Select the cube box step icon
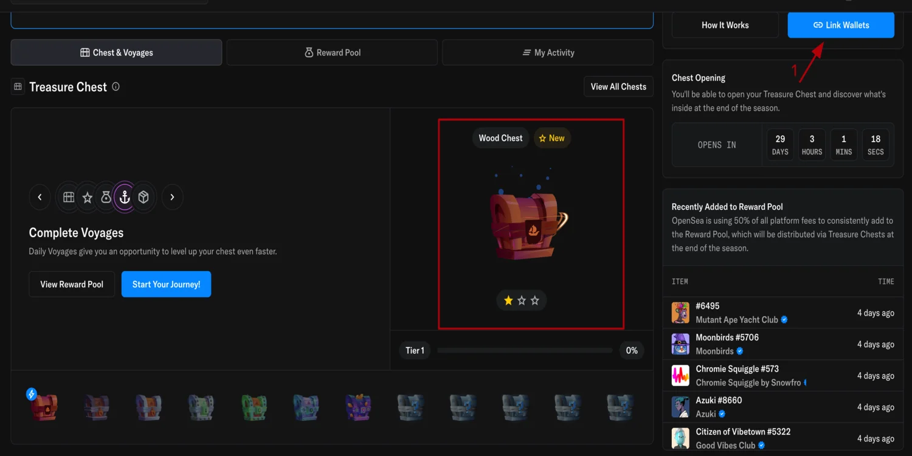This screenshot has width=912, height=456. point(143,197)
